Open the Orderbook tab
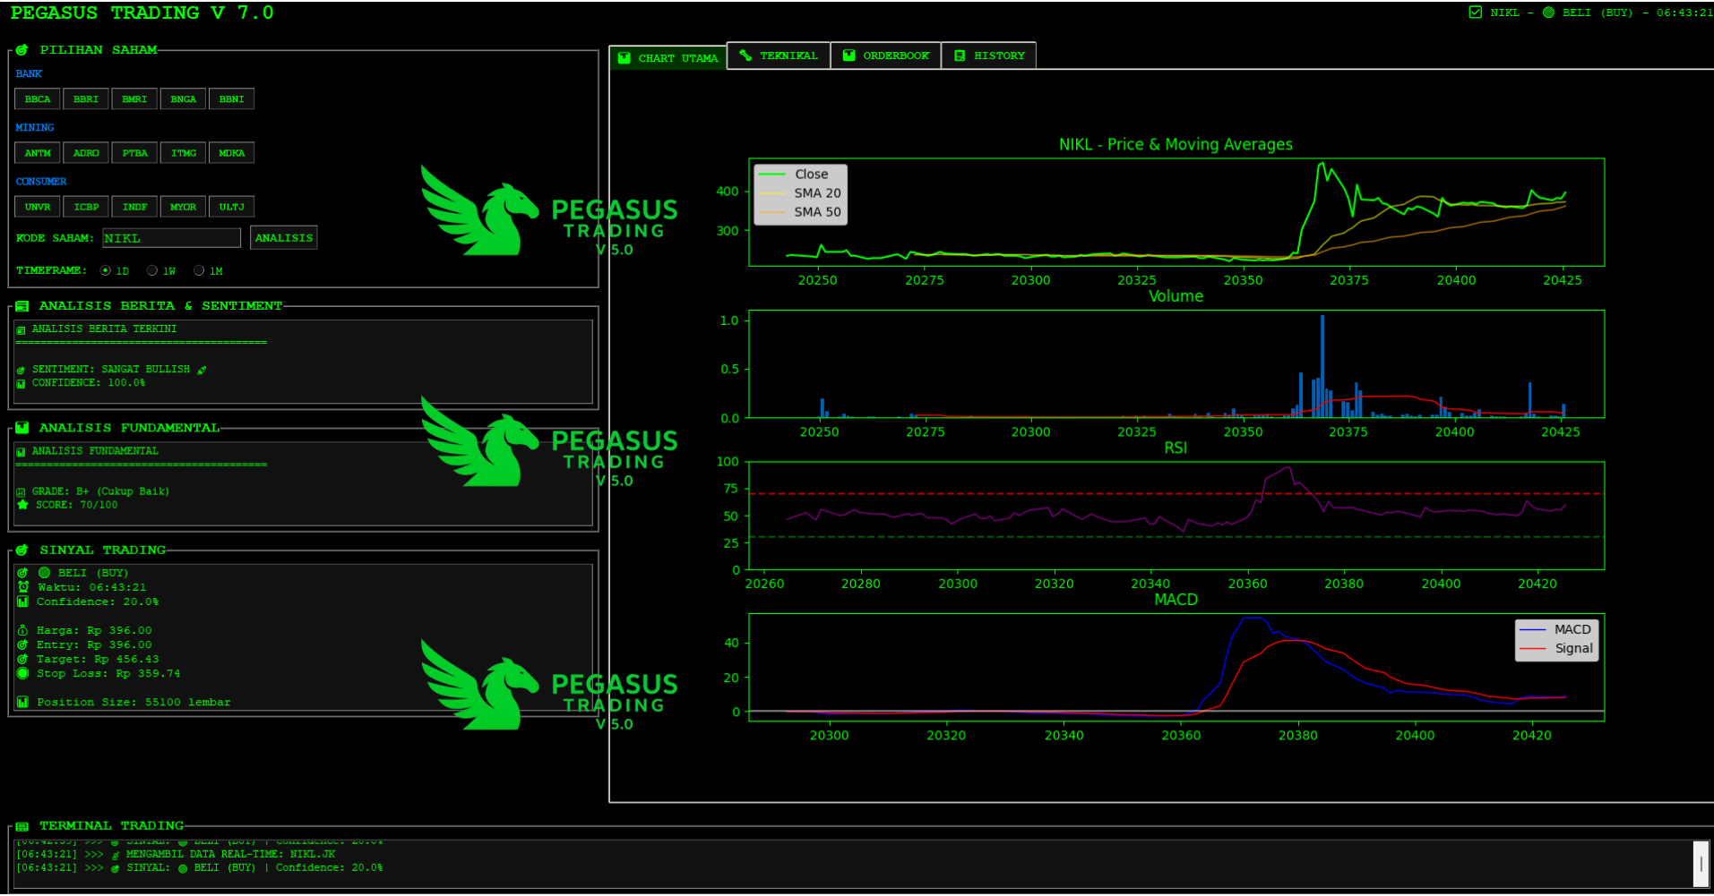Image resolution: width=1714 pixels, height=896 pixels. [x=885, y=55]
